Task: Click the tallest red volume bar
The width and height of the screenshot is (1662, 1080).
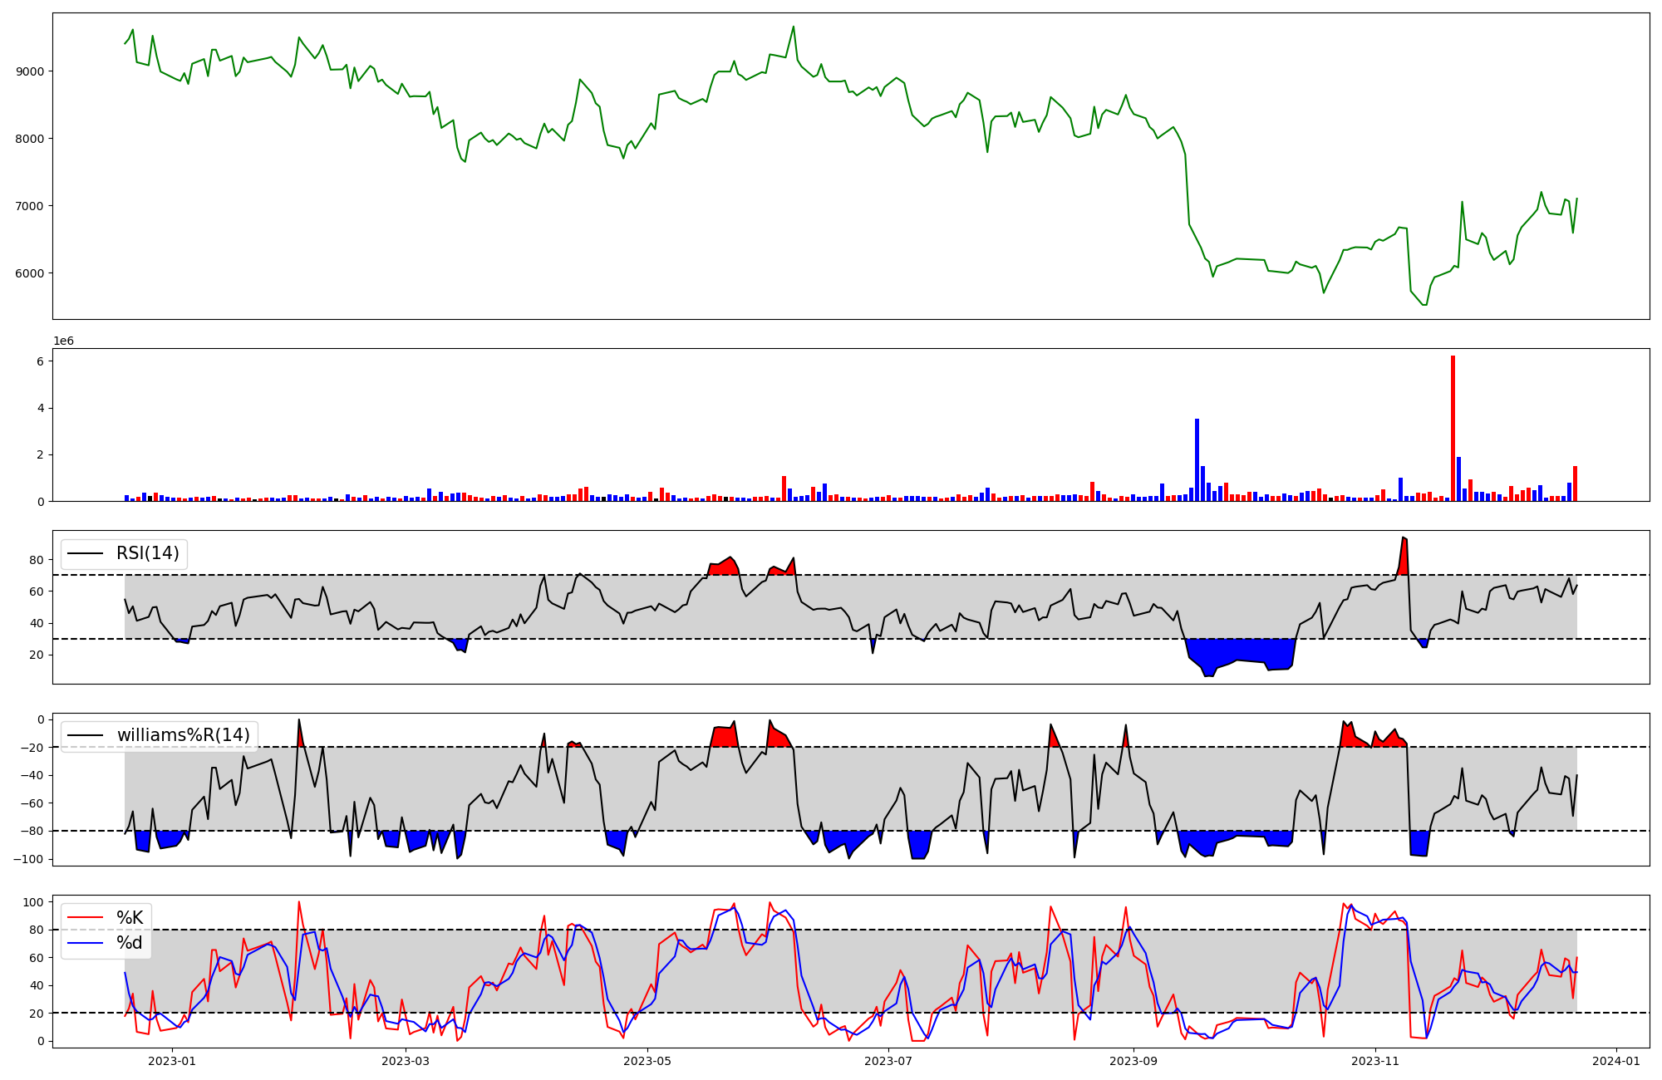Action: 1453,428
